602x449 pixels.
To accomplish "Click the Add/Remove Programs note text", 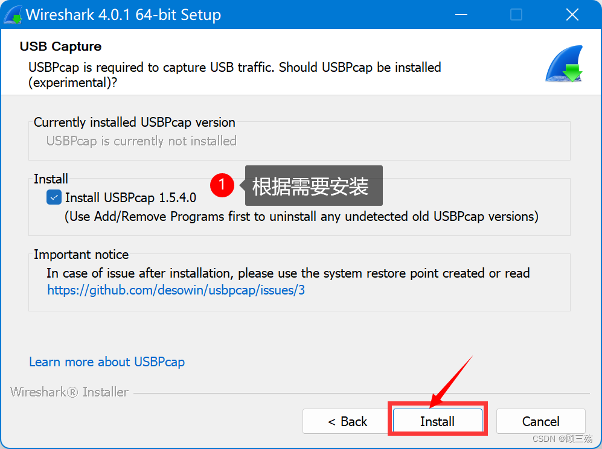I will [301, 217].
